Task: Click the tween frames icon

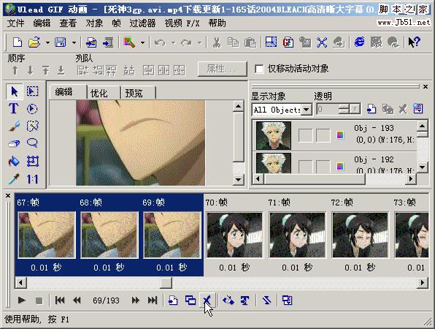Action: (x=228, y=300)
